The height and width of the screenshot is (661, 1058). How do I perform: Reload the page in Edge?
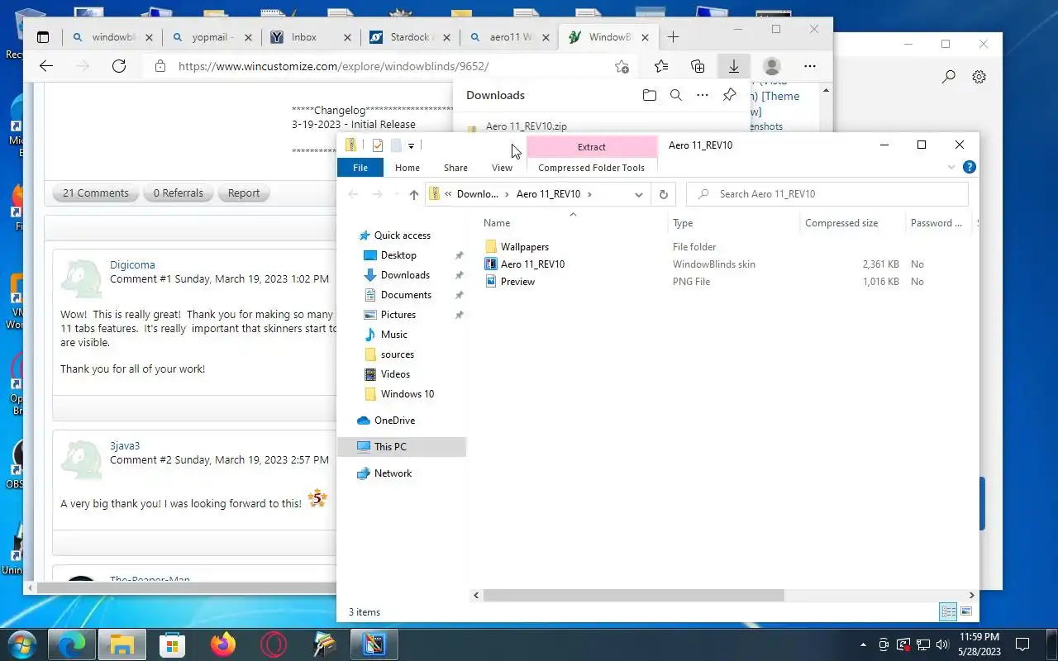pyautogui.click(x=119, y=66)
